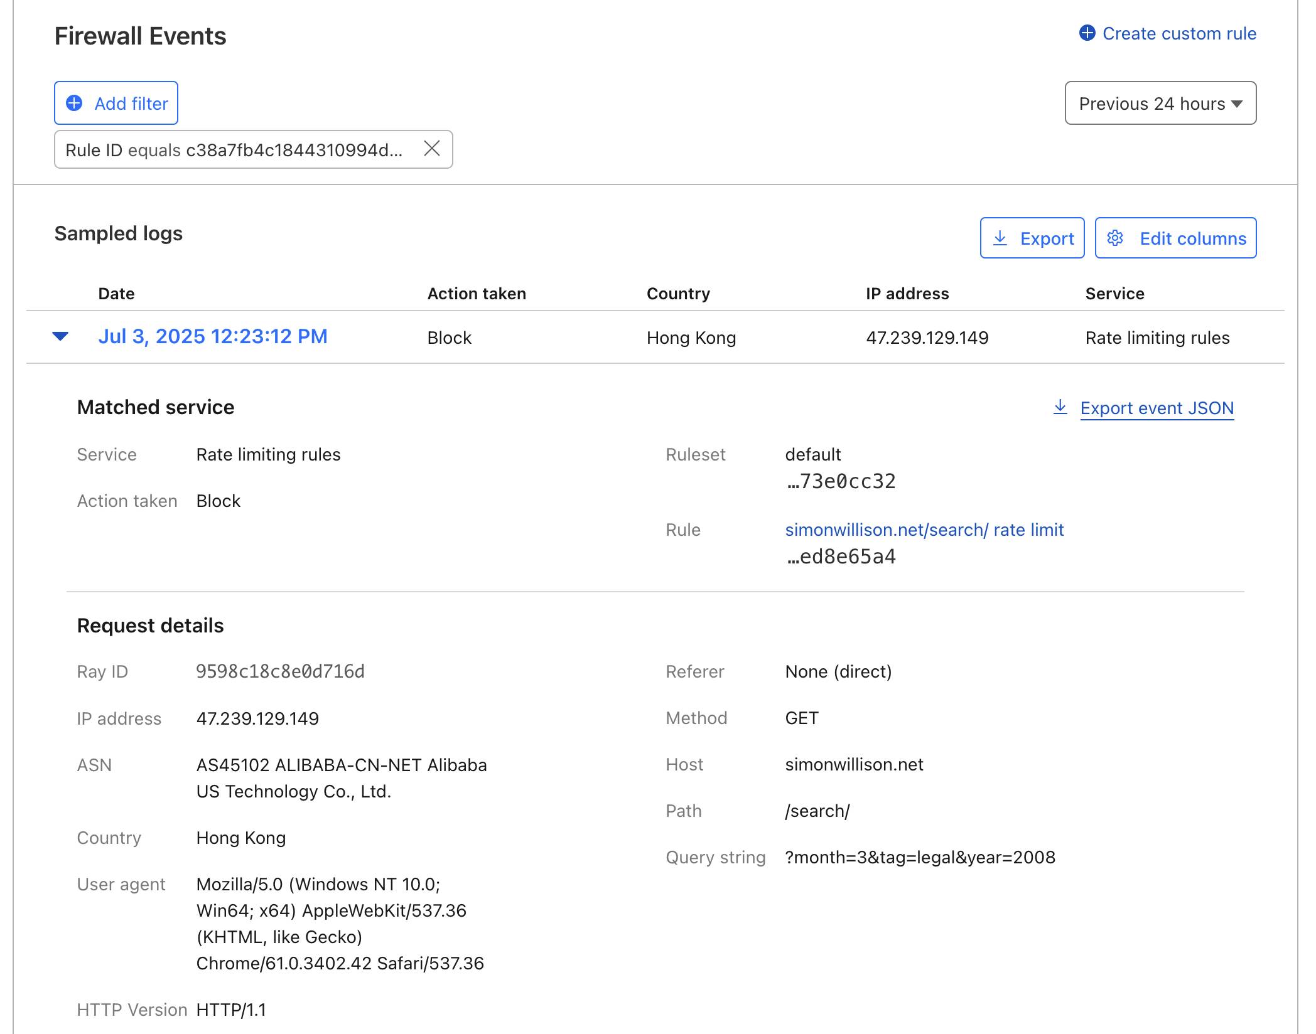
Task: Click the download icon in Export button
Action: [x=1000, y=238]
